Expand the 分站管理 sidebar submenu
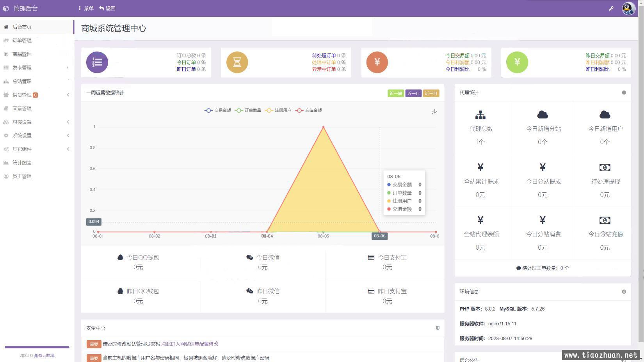Viewport: 644px width, 362px height. [x=37, y=81]
